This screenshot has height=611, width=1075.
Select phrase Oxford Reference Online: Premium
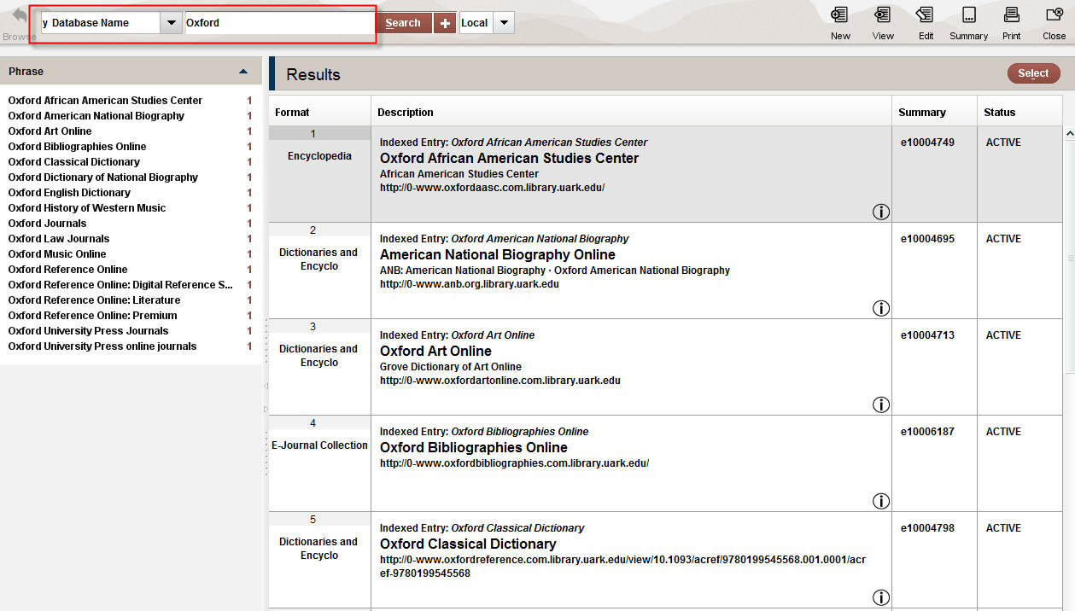click(x=92, y=316)
